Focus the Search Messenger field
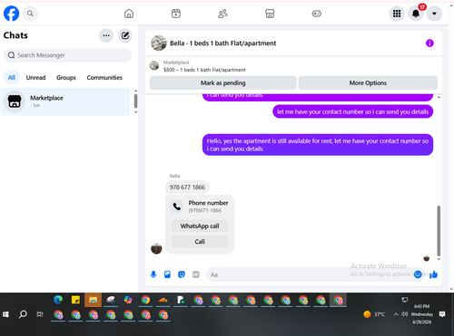 click(68, 55)
